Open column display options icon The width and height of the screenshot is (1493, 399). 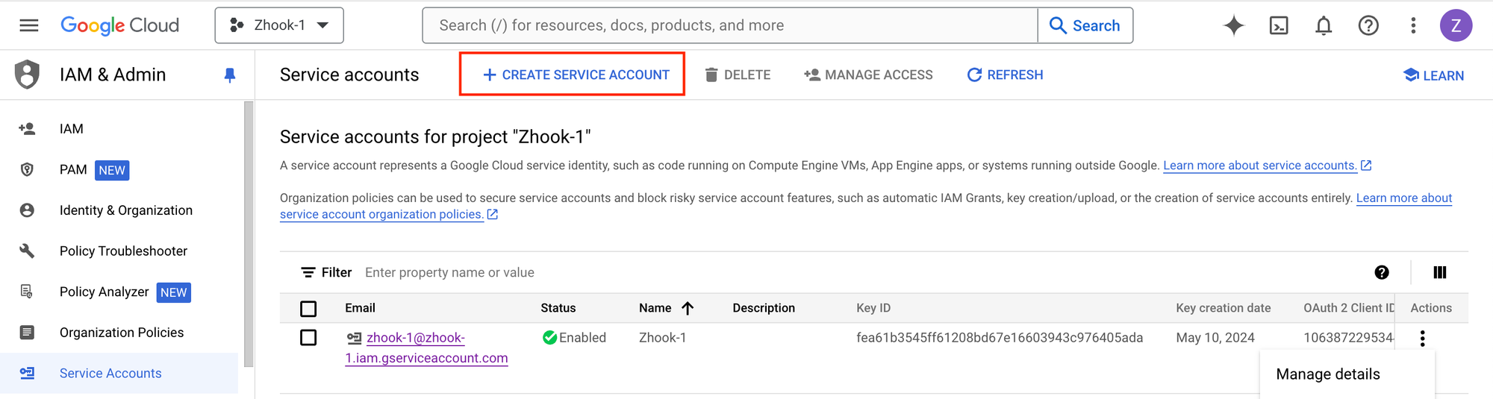pos(1440,272)
